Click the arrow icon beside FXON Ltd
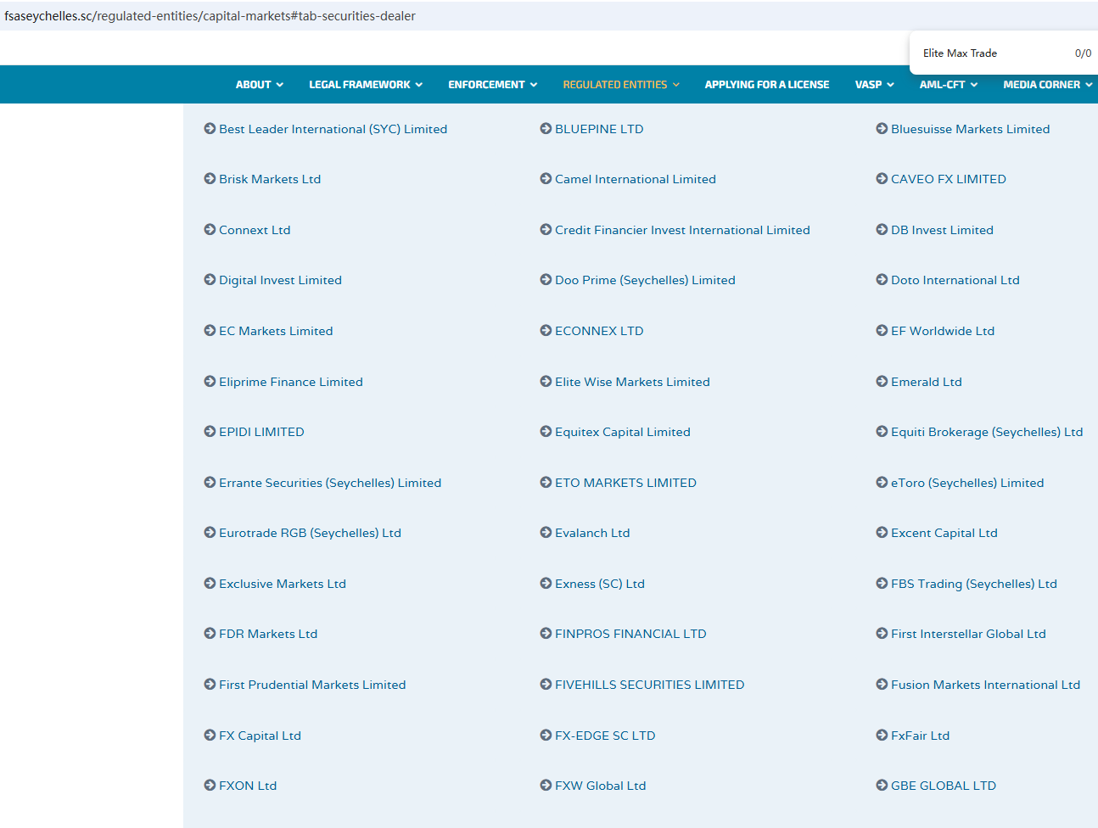1098x828 pixels. point(210,786)
